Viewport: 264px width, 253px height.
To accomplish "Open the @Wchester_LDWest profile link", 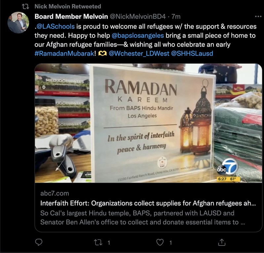I will pyautogui.click(x=139, y=54).
